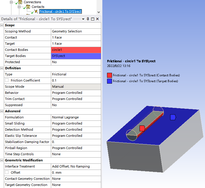The height and width of the screenshot is (188, 205).
Task: Open the Details panel options dropdown arrow
Action: click(x=83, y=19)
